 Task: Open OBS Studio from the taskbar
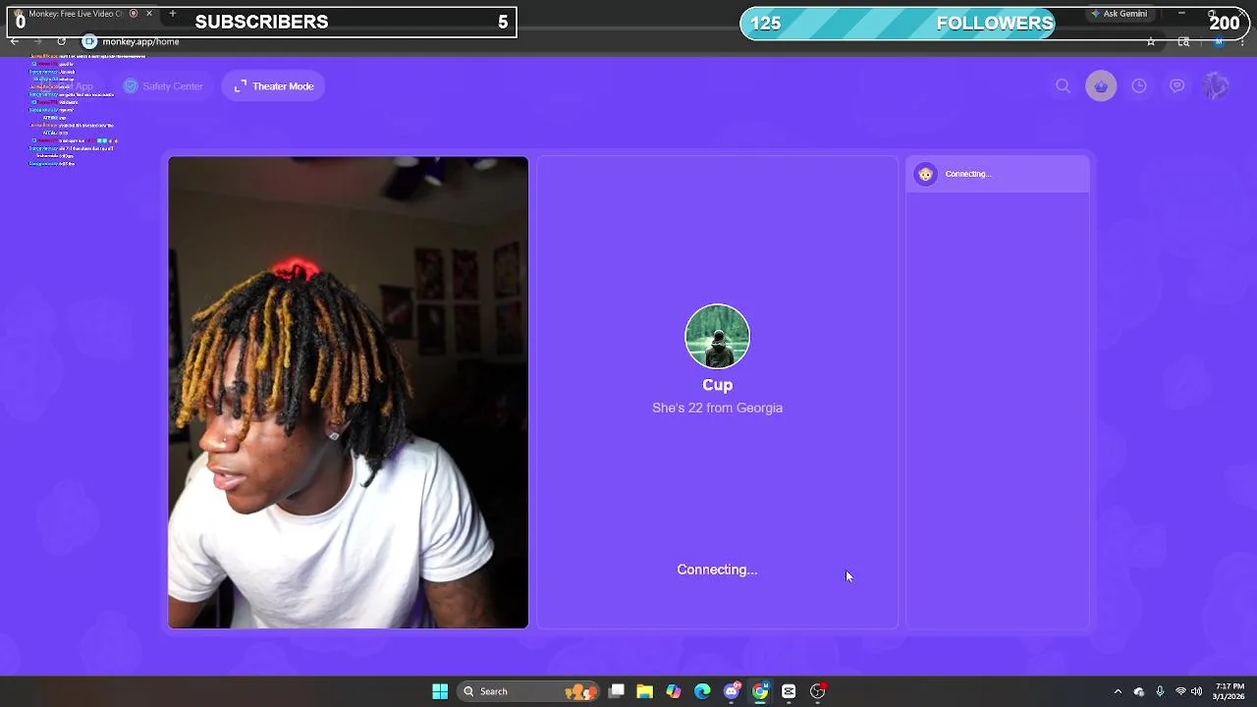pyautogui.click(x=818, y=691)
